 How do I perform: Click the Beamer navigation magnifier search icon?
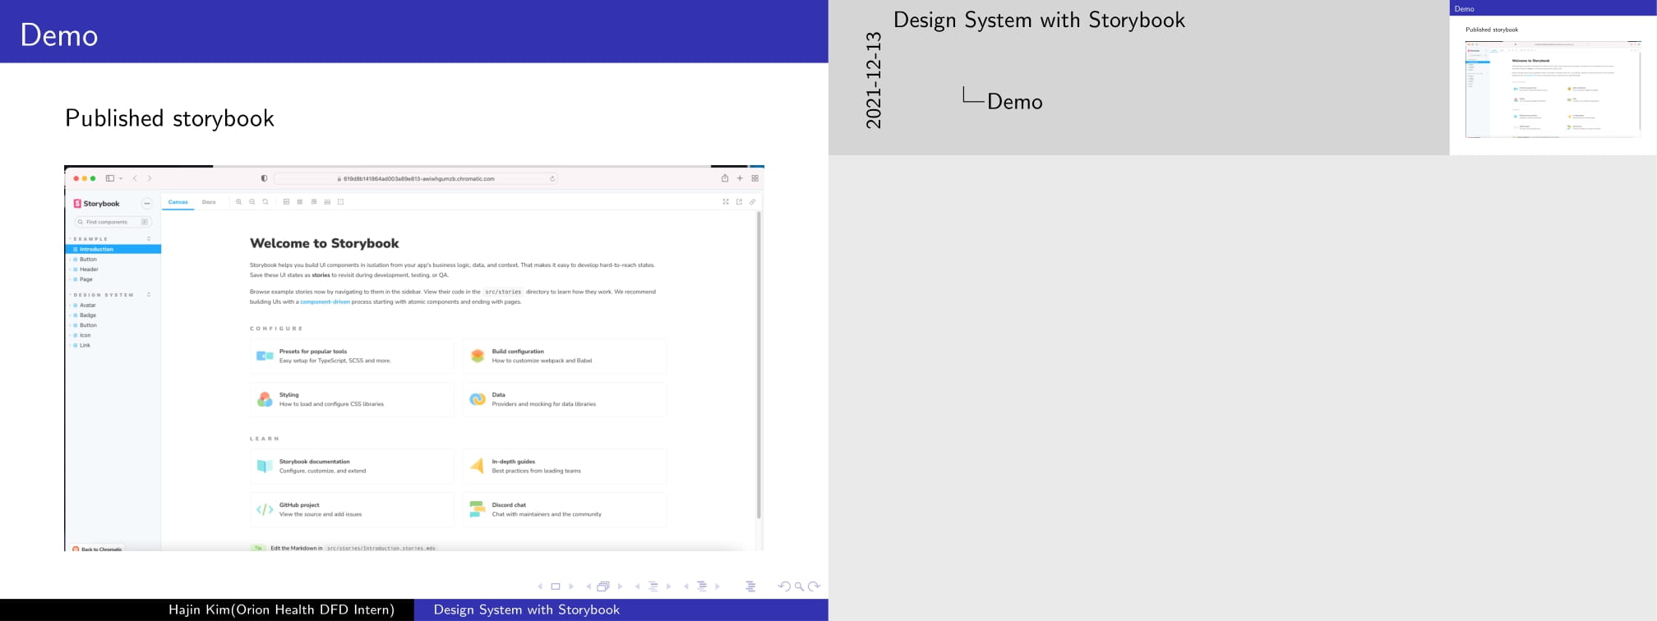799,586
